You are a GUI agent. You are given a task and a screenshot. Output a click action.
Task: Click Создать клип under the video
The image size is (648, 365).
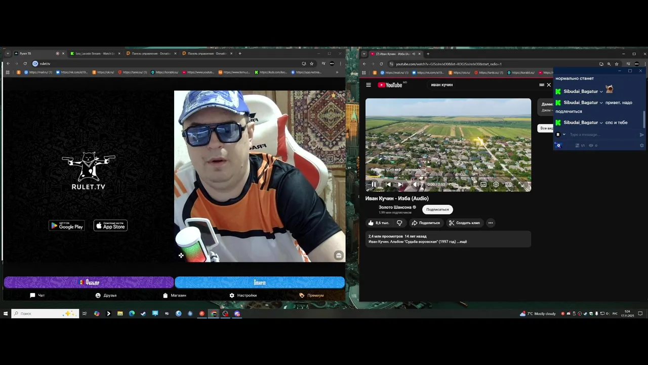pyautogui.click(x=464, y=223)
